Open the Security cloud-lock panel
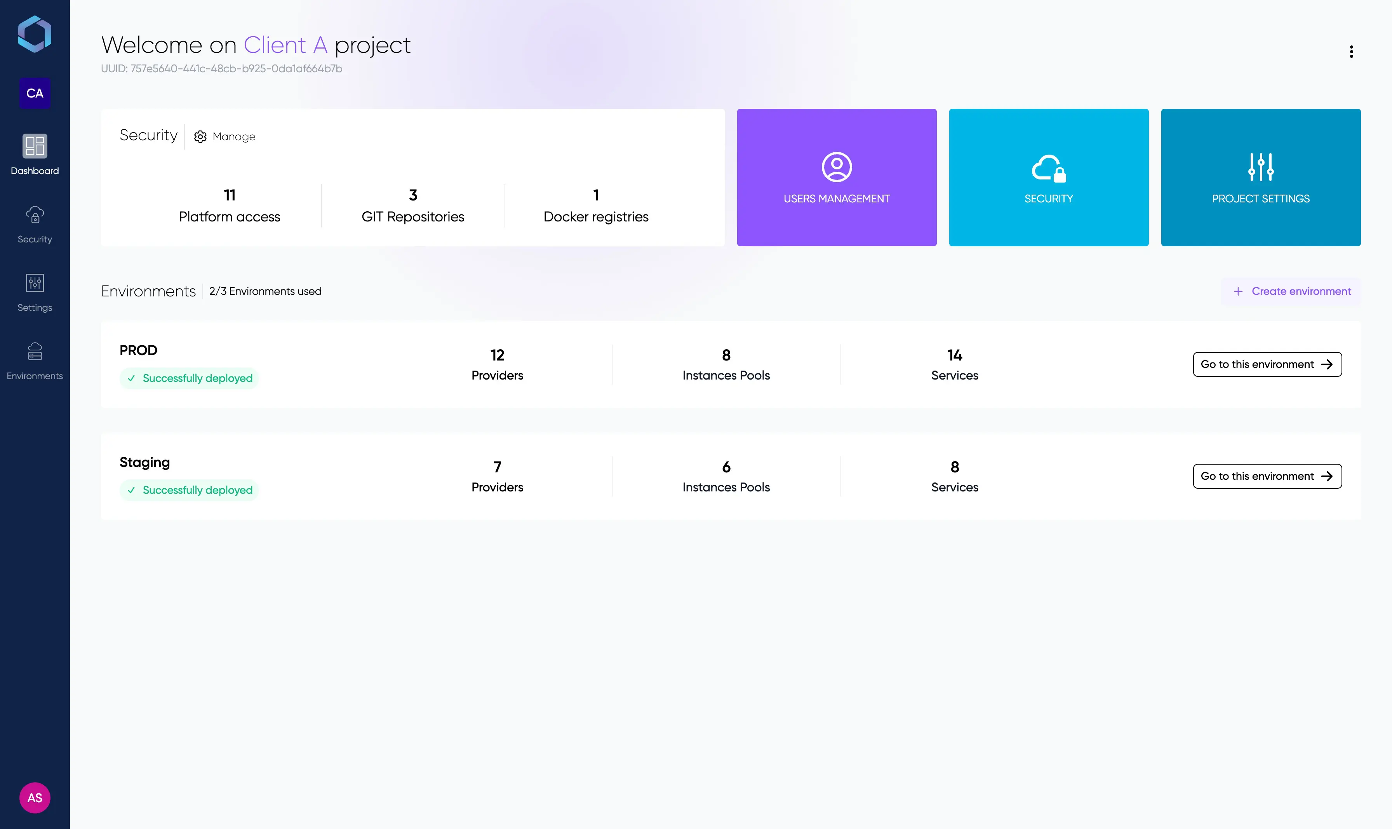The width and height of the screenshot is (1392, 829). point(1049,178)
